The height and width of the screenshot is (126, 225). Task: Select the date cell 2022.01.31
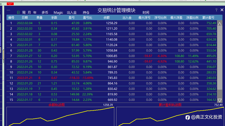click(25, 45)
